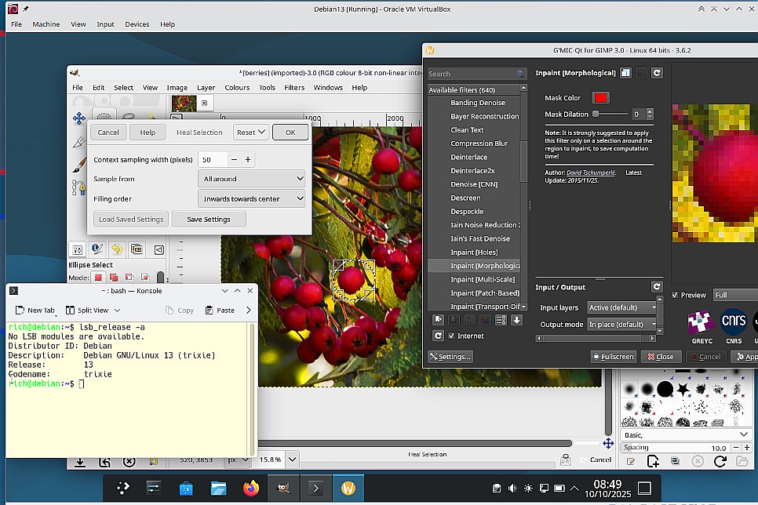This screenshot has width=758, height=505.
Task: Open the Input layers dropdown
Action: point(622,307)
